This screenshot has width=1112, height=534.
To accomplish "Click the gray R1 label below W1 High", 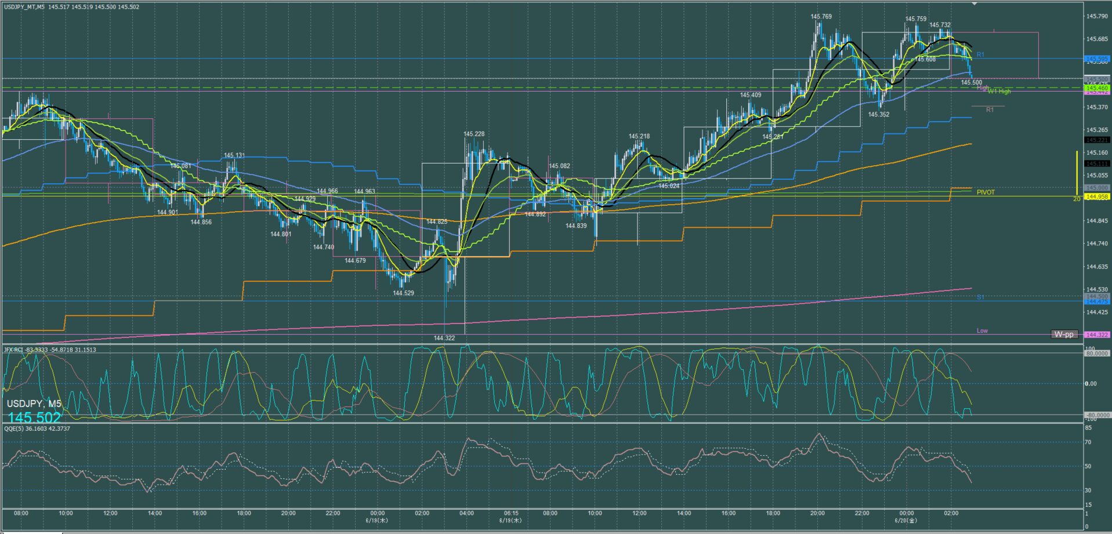I will 990,110.
